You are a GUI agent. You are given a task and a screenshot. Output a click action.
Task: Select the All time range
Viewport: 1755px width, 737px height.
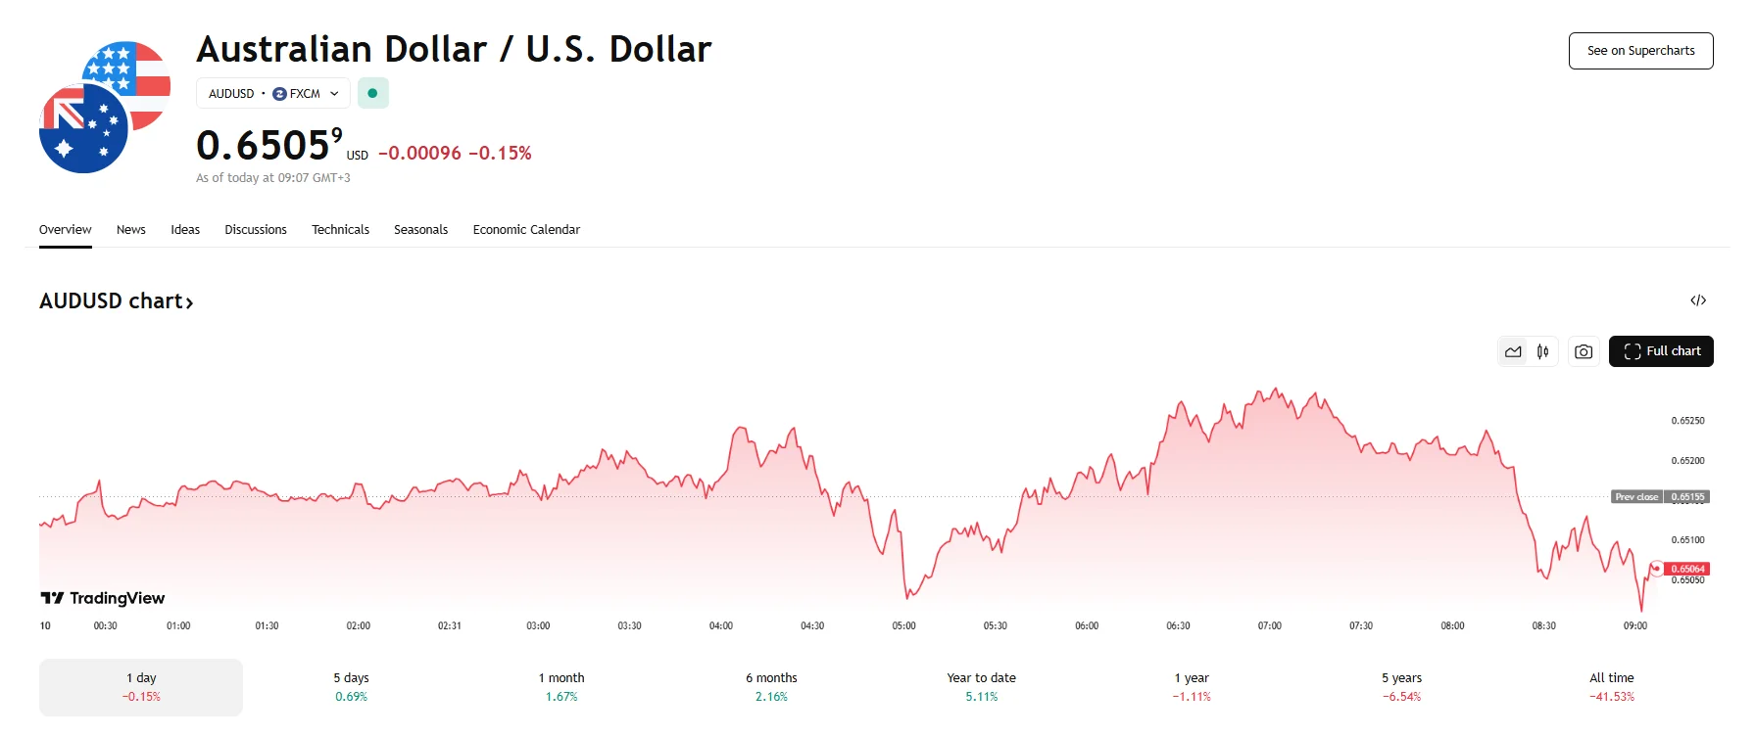point(1611,687)
